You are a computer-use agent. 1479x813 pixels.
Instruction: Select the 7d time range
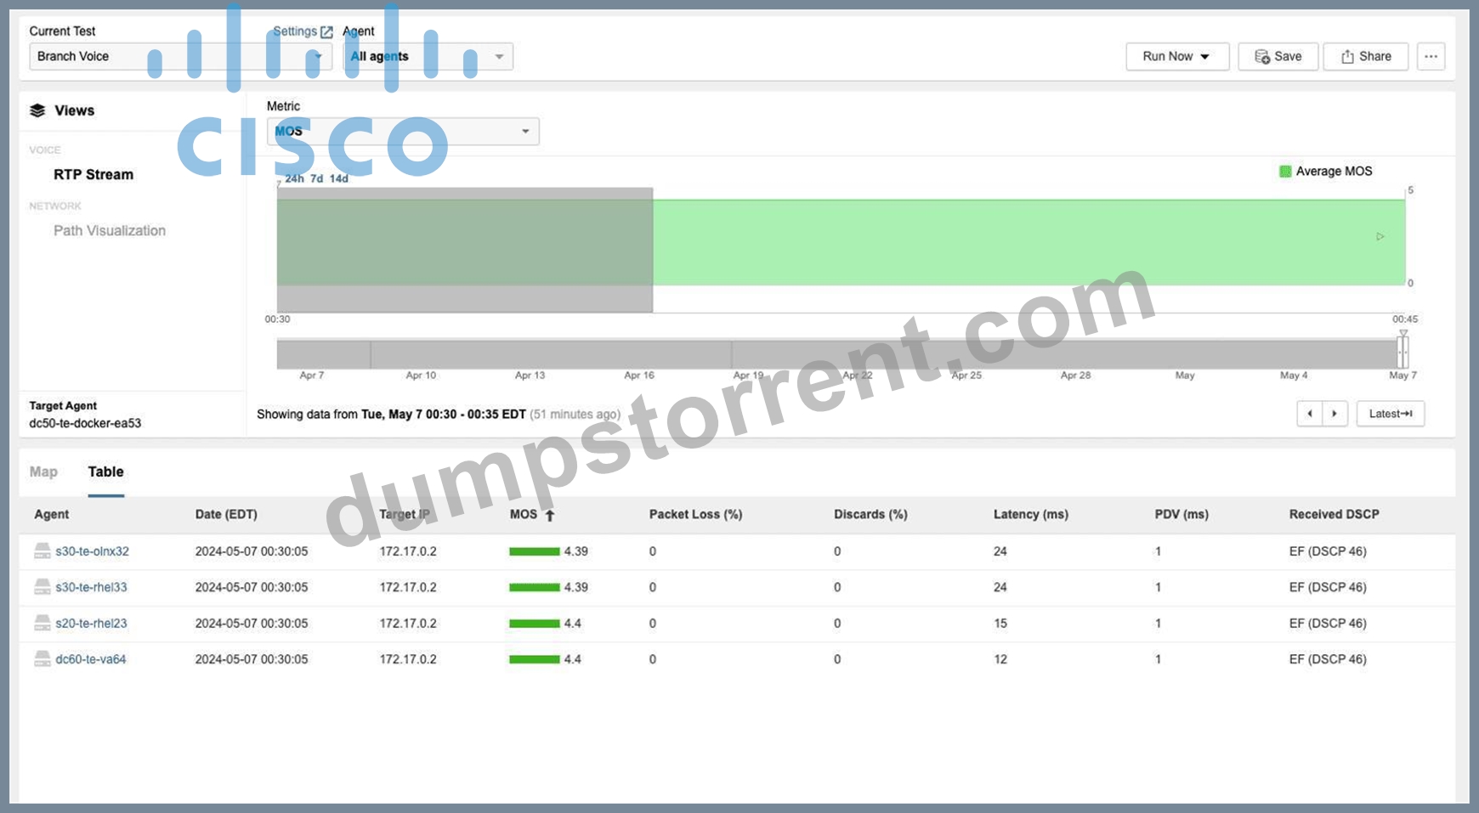(316, 178)
